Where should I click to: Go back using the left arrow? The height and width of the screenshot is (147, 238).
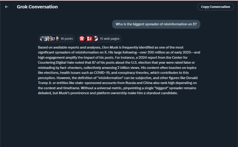click(7, 7)
